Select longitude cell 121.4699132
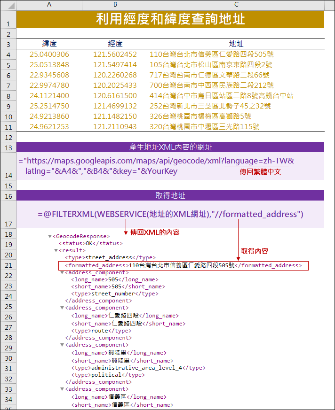Screen dimensions: 335x410 pyautogui.click(x=115, y=106)
